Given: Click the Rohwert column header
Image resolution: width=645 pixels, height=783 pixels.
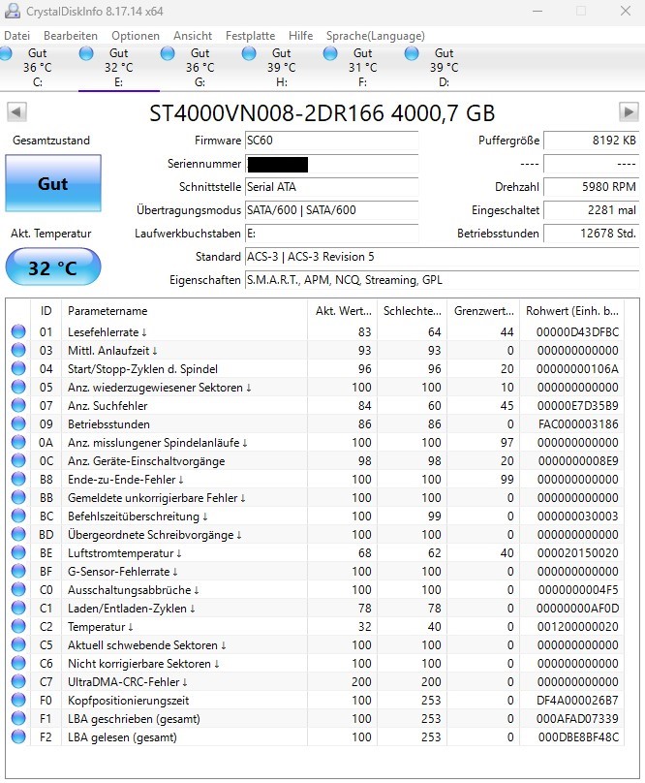Looking at the screenshot, I should coord(571,311).
